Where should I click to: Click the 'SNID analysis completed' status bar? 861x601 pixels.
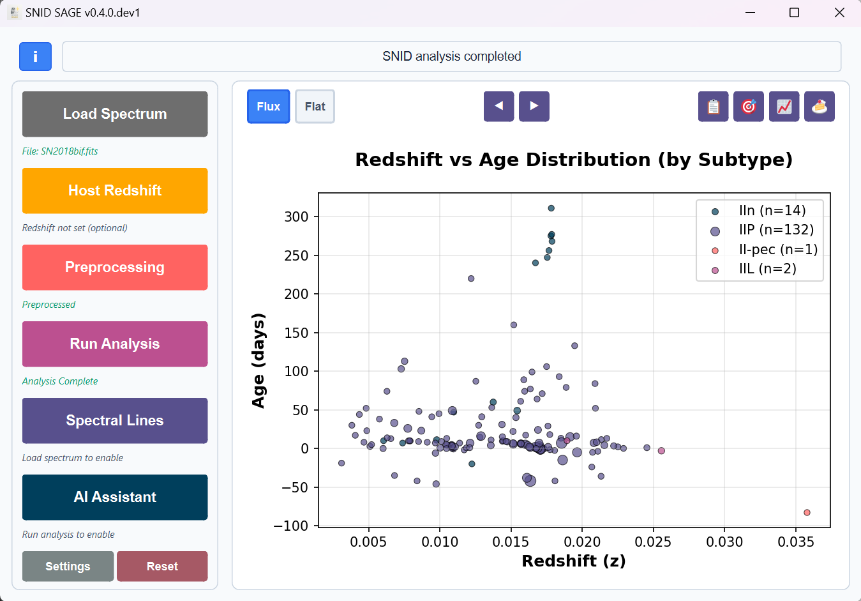[452, 56]
